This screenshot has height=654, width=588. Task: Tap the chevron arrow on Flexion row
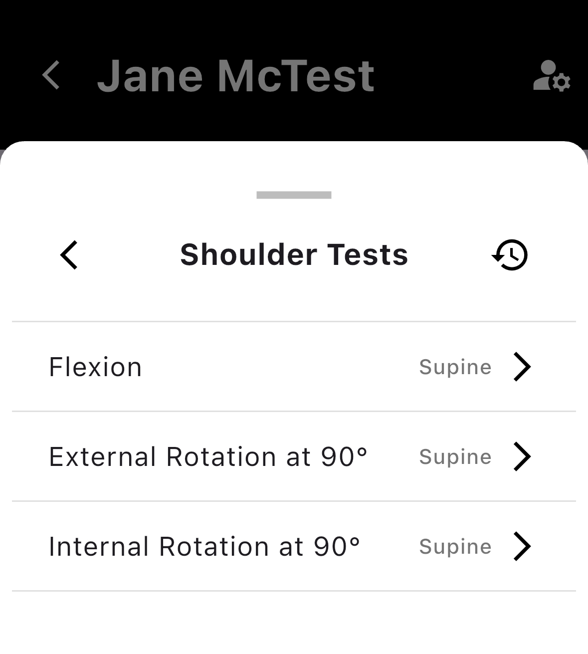(522, 367)
